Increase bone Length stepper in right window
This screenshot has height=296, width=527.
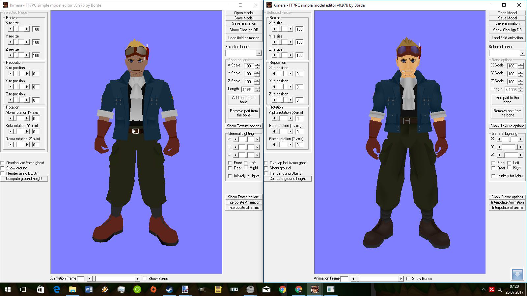coord(521,88)
